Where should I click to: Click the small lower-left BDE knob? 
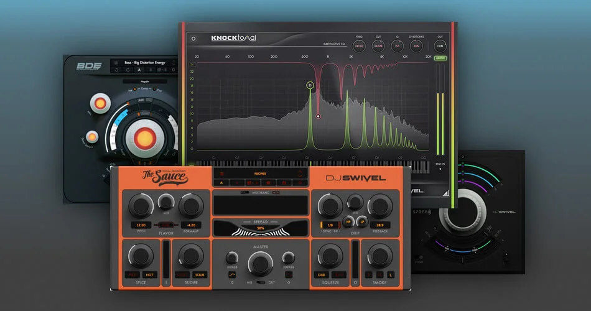coord(92,137)
